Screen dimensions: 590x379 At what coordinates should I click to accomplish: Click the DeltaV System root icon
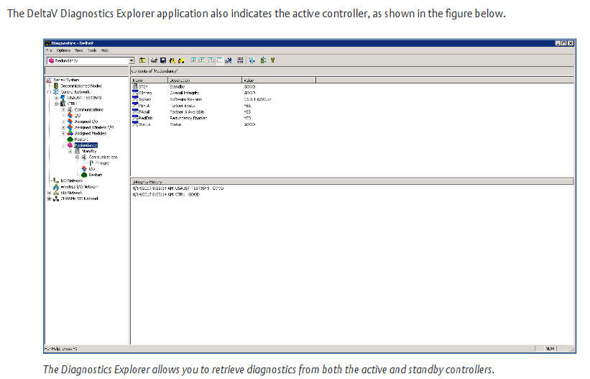[x=49, y=80]
